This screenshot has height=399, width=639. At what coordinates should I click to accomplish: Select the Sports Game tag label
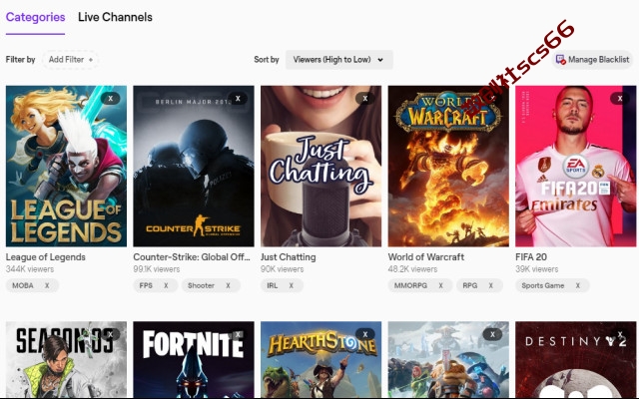pos(543,285)
